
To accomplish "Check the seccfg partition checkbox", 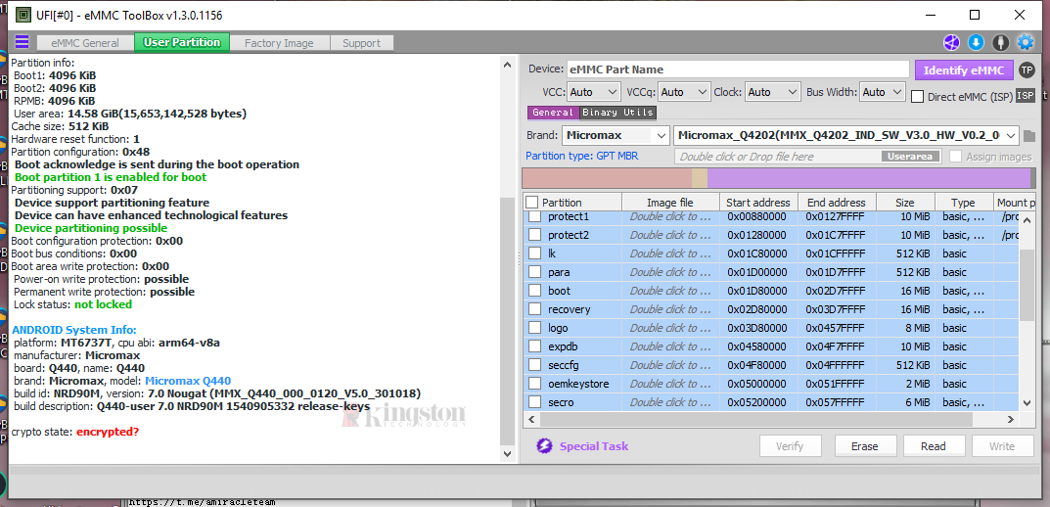I will (x=535, y=365).
